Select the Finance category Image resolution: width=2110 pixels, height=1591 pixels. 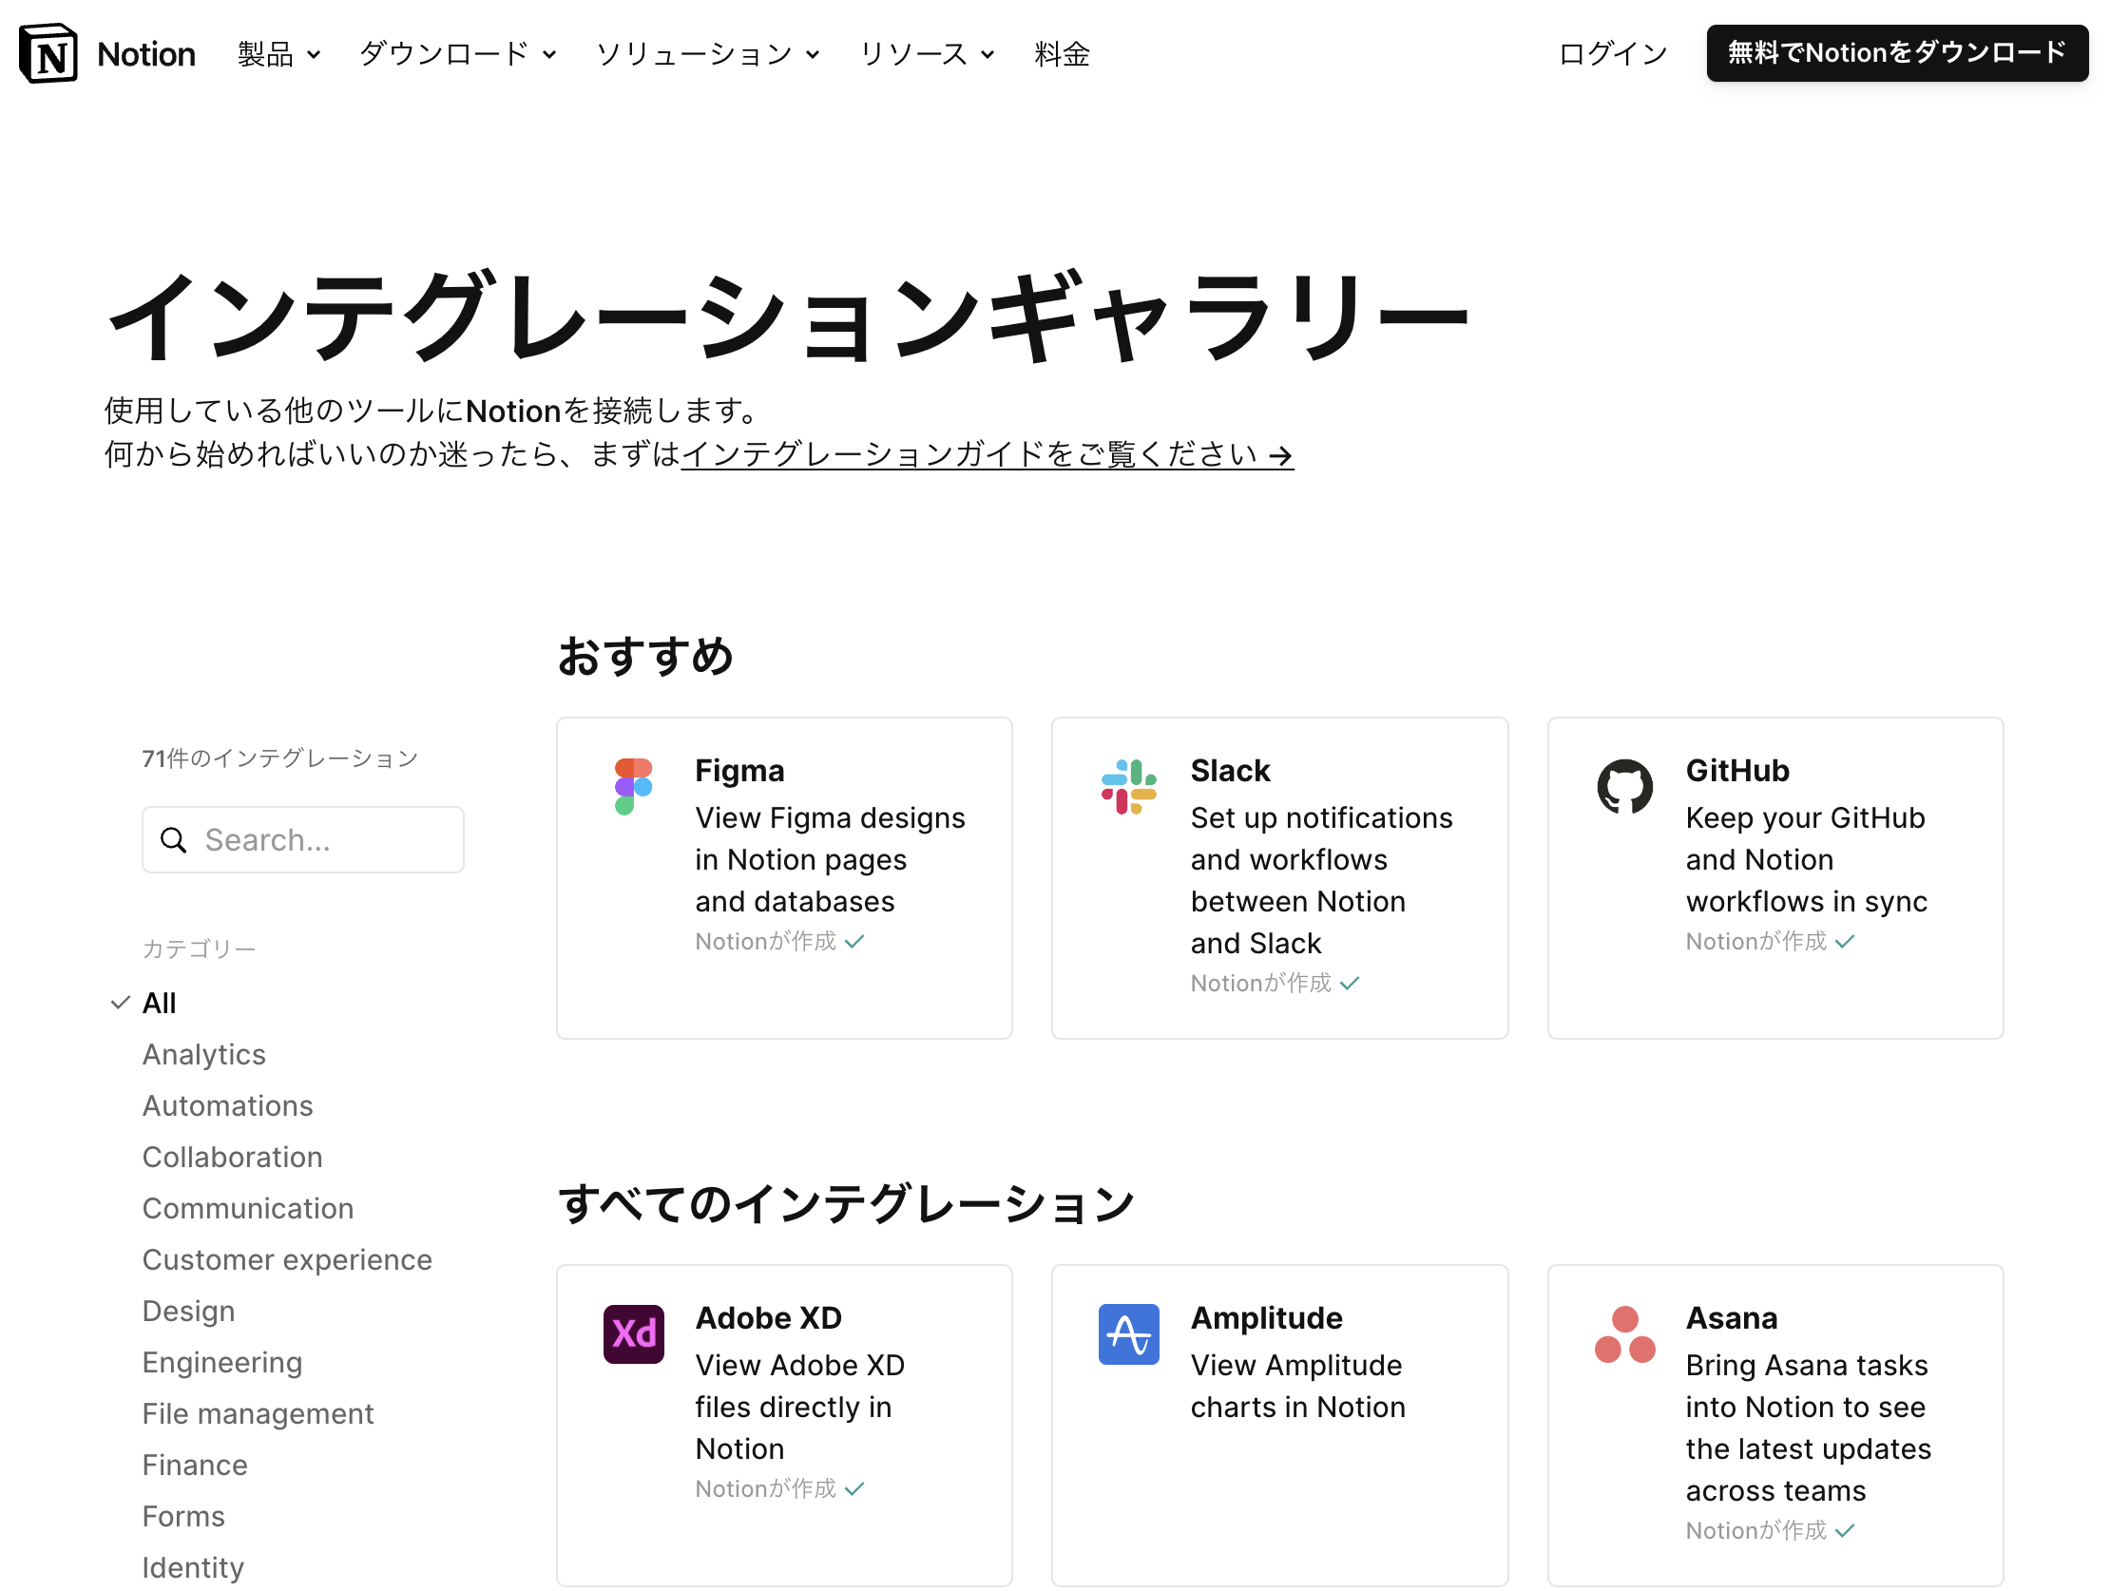(195, 1466)
